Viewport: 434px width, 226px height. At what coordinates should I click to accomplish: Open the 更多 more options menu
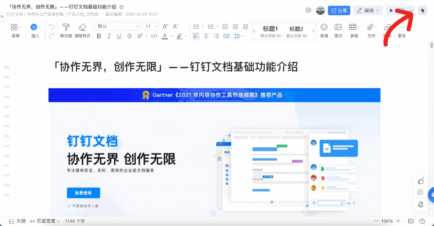pos(402,31)
